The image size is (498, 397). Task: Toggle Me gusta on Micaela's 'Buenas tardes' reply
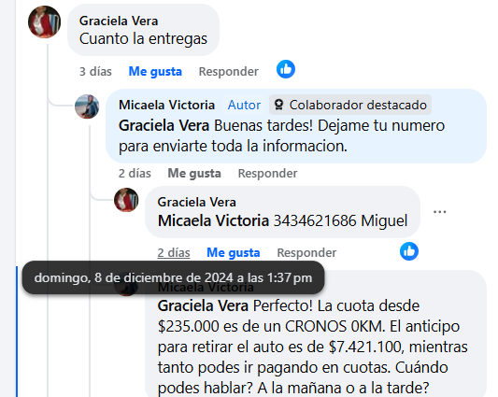pyautogui.click(x=194, y=174)
